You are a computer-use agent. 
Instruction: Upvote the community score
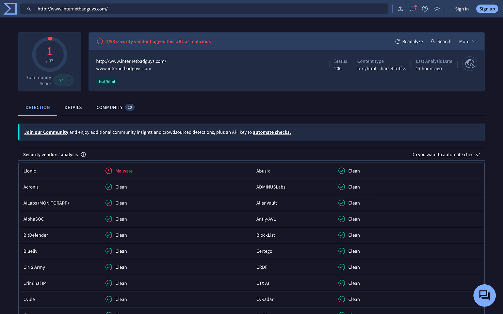click(69, 78)
